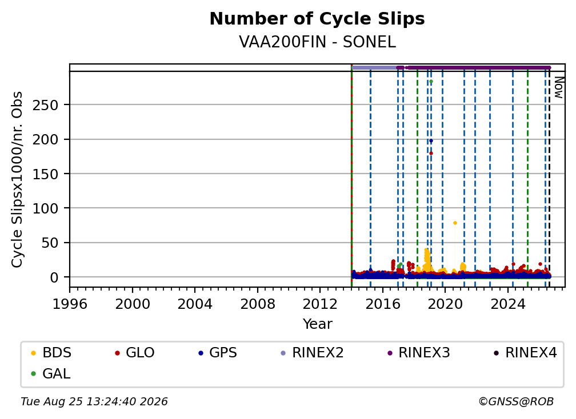This screenshot has width=576, height=419.
Task: Click the x-axis tick label 2024
Action: click(508, 304)
